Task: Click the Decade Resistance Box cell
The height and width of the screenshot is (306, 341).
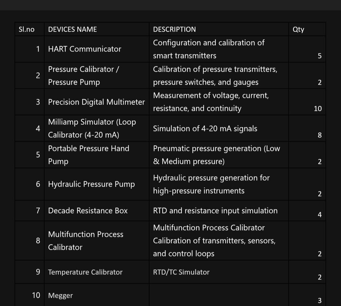Action: [97, 211]
